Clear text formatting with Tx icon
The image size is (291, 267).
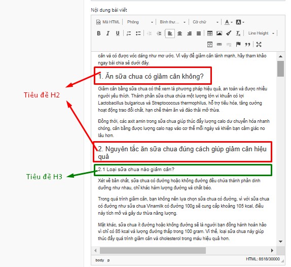click(x=238, y=34)
